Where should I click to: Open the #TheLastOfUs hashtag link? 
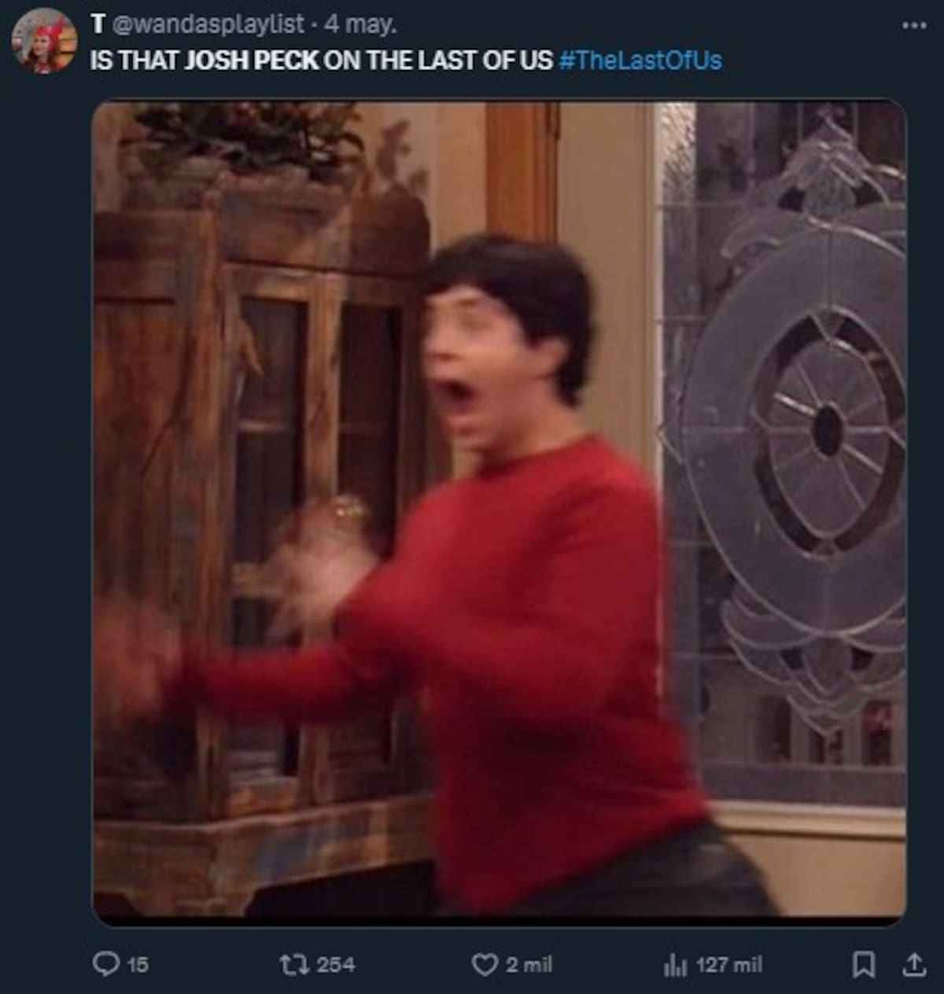[640, 61]
